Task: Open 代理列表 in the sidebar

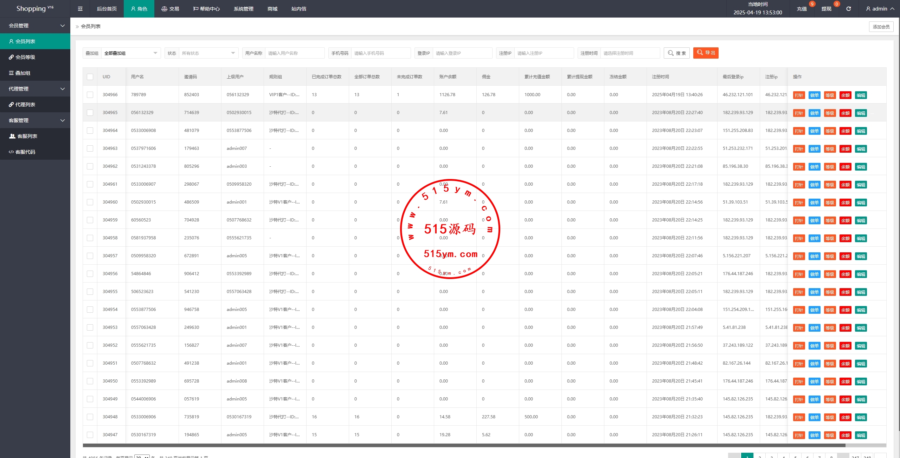Action: [25, 105]
